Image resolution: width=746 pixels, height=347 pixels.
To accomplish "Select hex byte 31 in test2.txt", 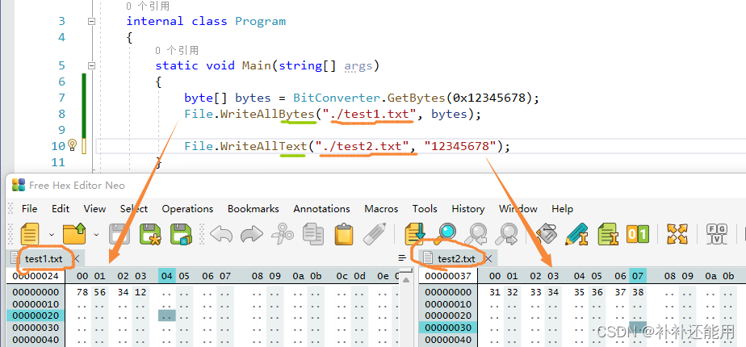I will (495, 292).
